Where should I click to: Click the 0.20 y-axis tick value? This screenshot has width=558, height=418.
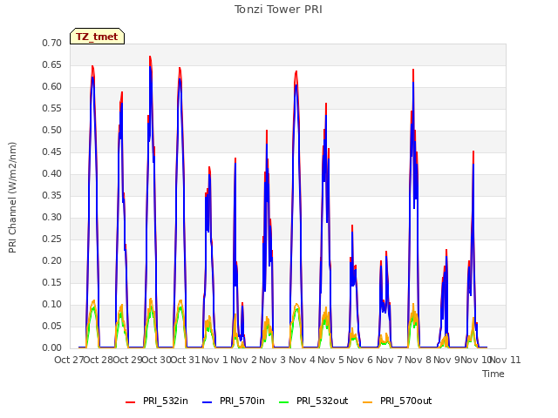(52, 260)
